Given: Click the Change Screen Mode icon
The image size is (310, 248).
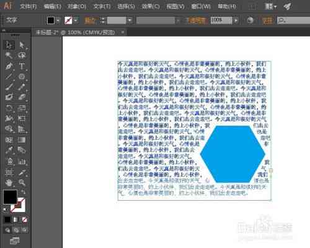Looking at the screenshot, I should 14,241.
